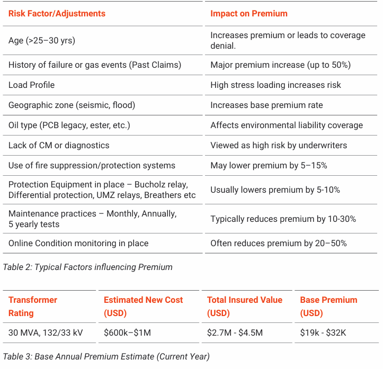
Task: Click the 'Table 3: Base Annual Premium' caption
Action: 106,356
